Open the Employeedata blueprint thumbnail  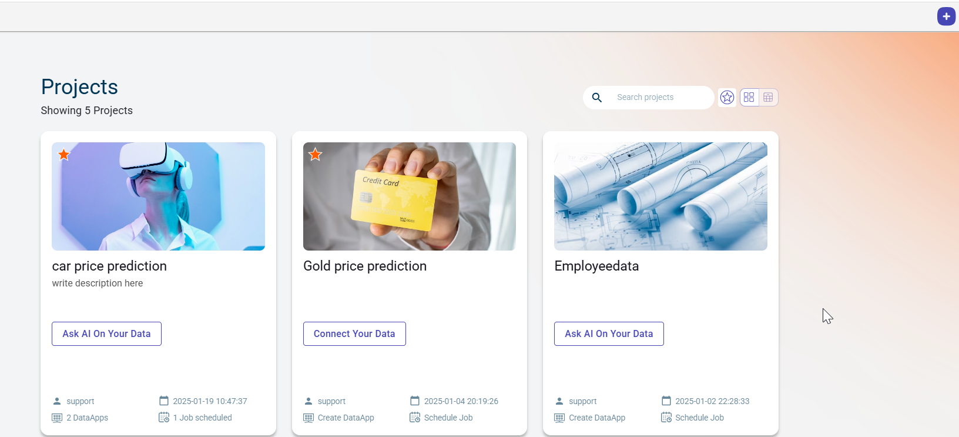tap(660, 196)
